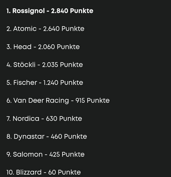Viewport: 171px width, 177px height.
Task: Select the Nordica 630 Punkte row
Action: click(44, 118)
